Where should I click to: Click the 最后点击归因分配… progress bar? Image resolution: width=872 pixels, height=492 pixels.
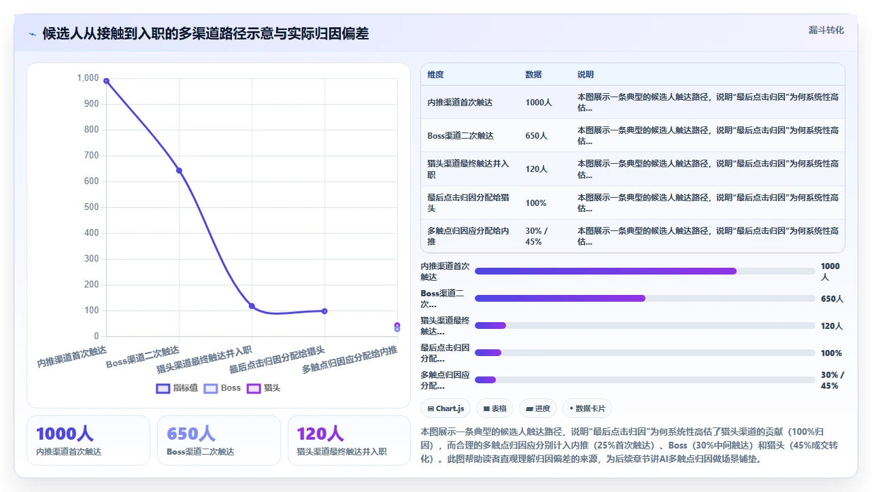pyautogui.click(x=645, y=353)
